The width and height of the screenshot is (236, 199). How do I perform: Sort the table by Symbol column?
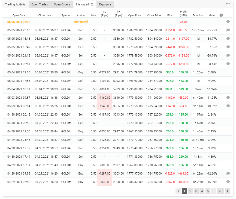(66, 15)
